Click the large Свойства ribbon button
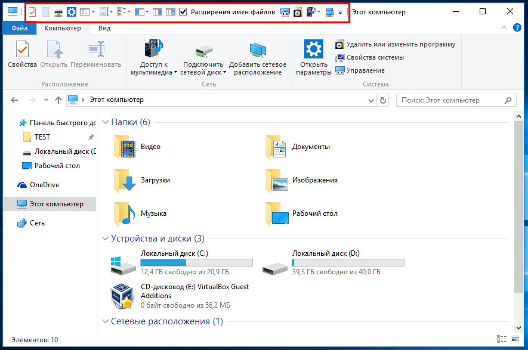 click(x=22, y=54)
